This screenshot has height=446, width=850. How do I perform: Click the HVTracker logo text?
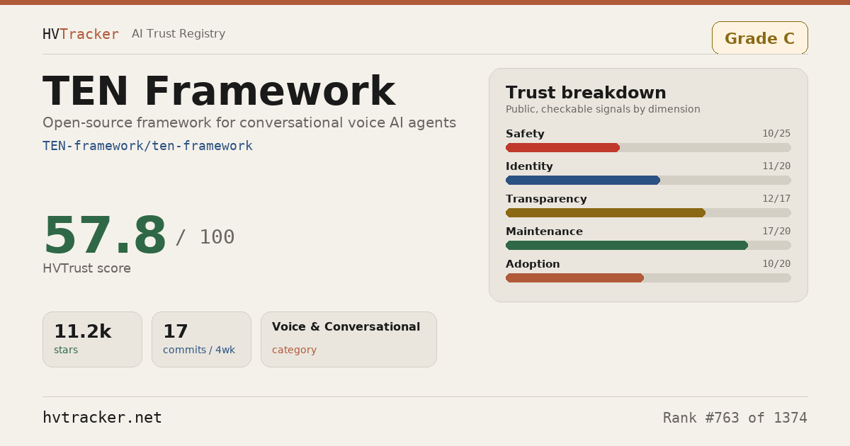point(81,34)
